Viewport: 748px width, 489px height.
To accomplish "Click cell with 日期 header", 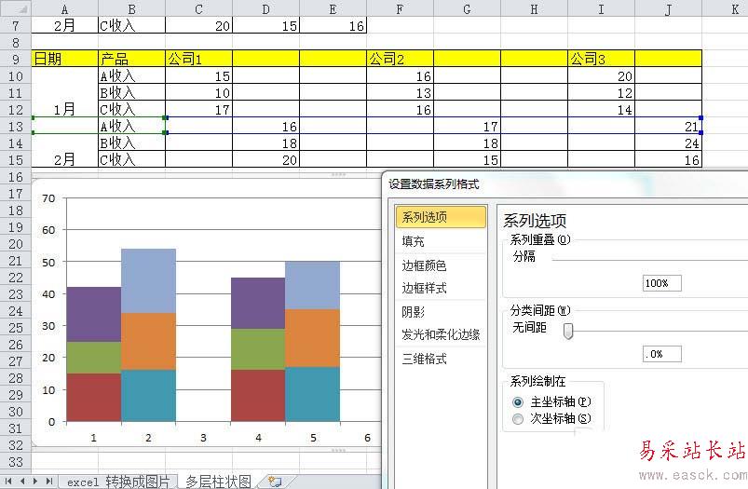I will (x=64, y=59).
